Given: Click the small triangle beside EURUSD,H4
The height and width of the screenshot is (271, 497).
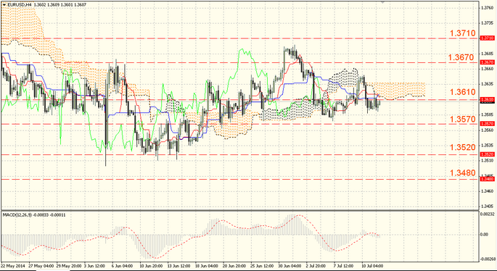Looking at the screenshot, I should (4, 5).
